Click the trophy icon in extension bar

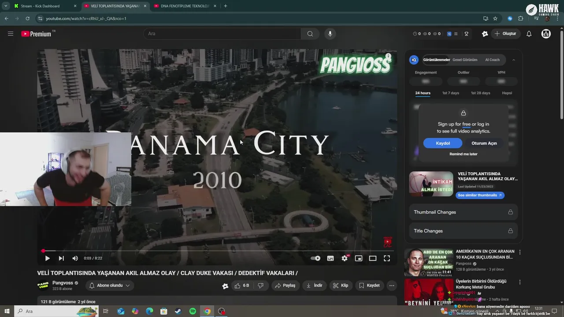click(466, 34)
